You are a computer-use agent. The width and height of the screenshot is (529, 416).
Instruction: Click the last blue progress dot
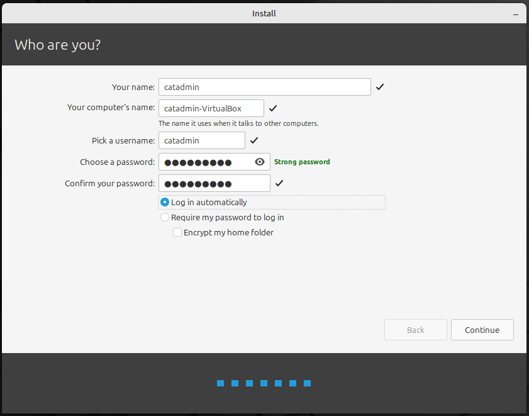[x=308, y=383]
